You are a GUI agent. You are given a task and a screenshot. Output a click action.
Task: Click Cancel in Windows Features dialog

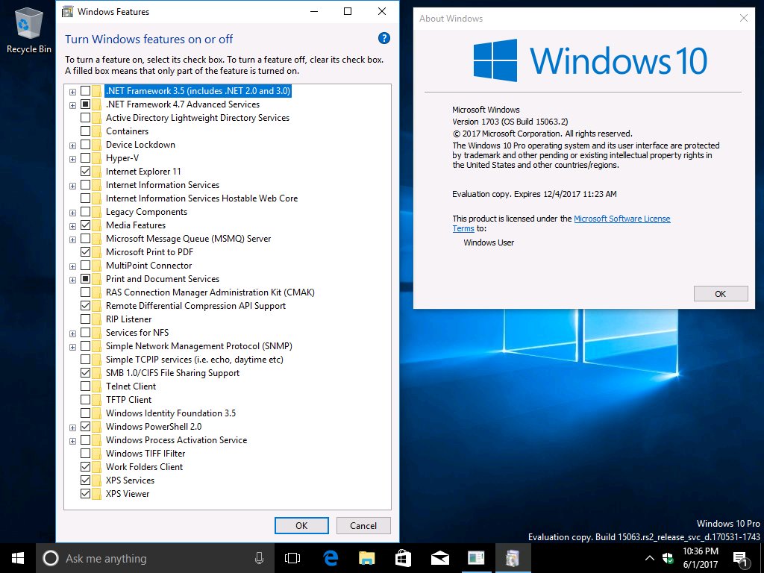coord(363,526)
